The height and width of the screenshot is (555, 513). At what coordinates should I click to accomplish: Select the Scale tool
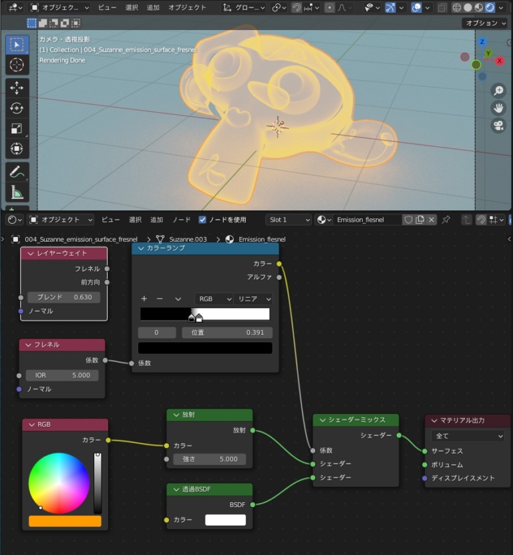coord(17,128)
